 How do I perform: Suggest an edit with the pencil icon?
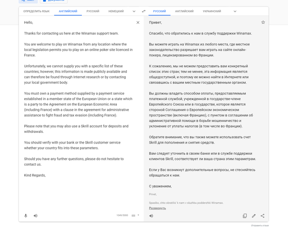click(x=254, y=216)
